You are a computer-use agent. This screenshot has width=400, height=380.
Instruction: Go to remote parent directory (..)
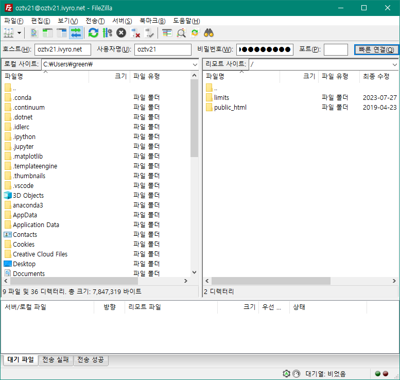coord(212,88)
